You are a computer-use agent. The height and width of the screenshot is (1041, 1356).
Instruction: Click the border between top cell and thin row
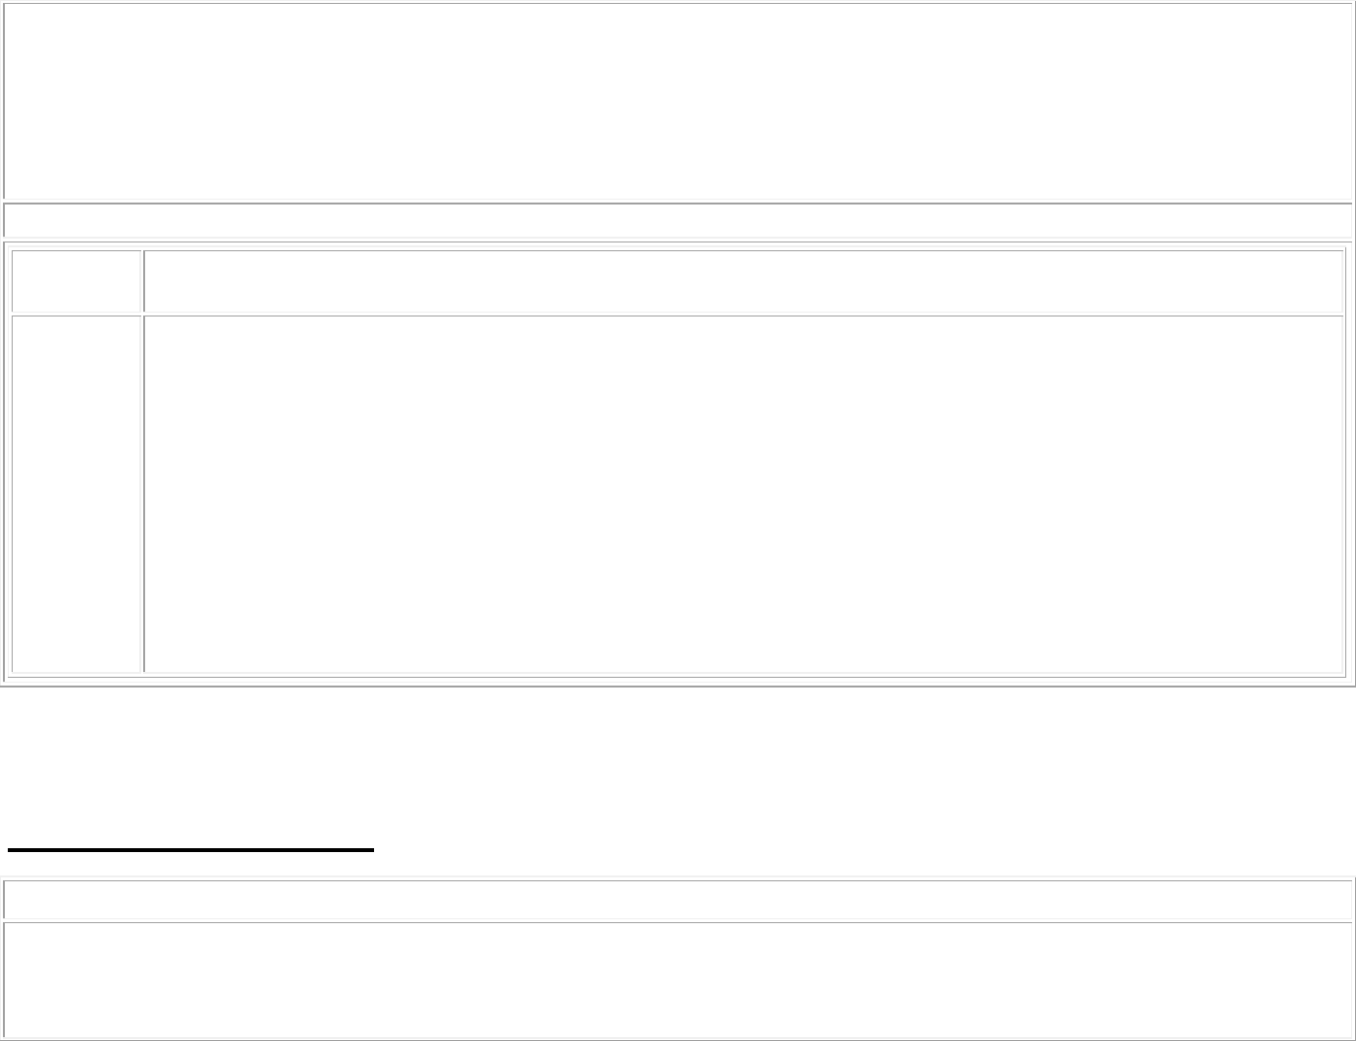click(x=677, y=202)
